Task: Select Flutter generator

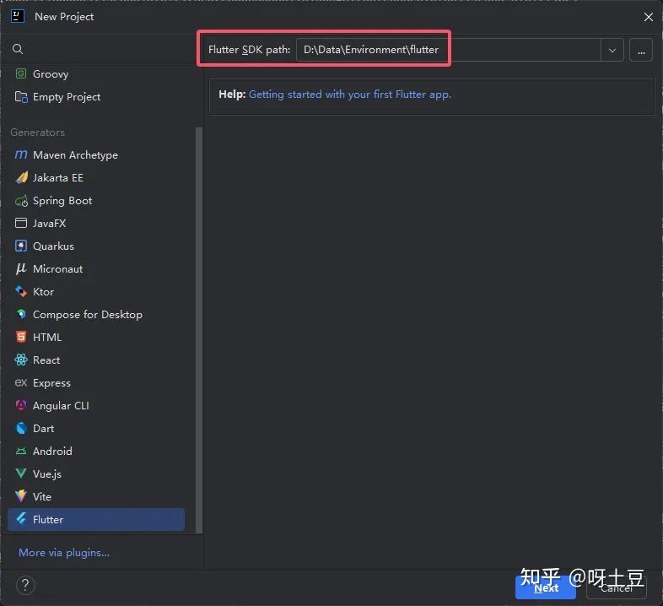Action: click(96, 519)
